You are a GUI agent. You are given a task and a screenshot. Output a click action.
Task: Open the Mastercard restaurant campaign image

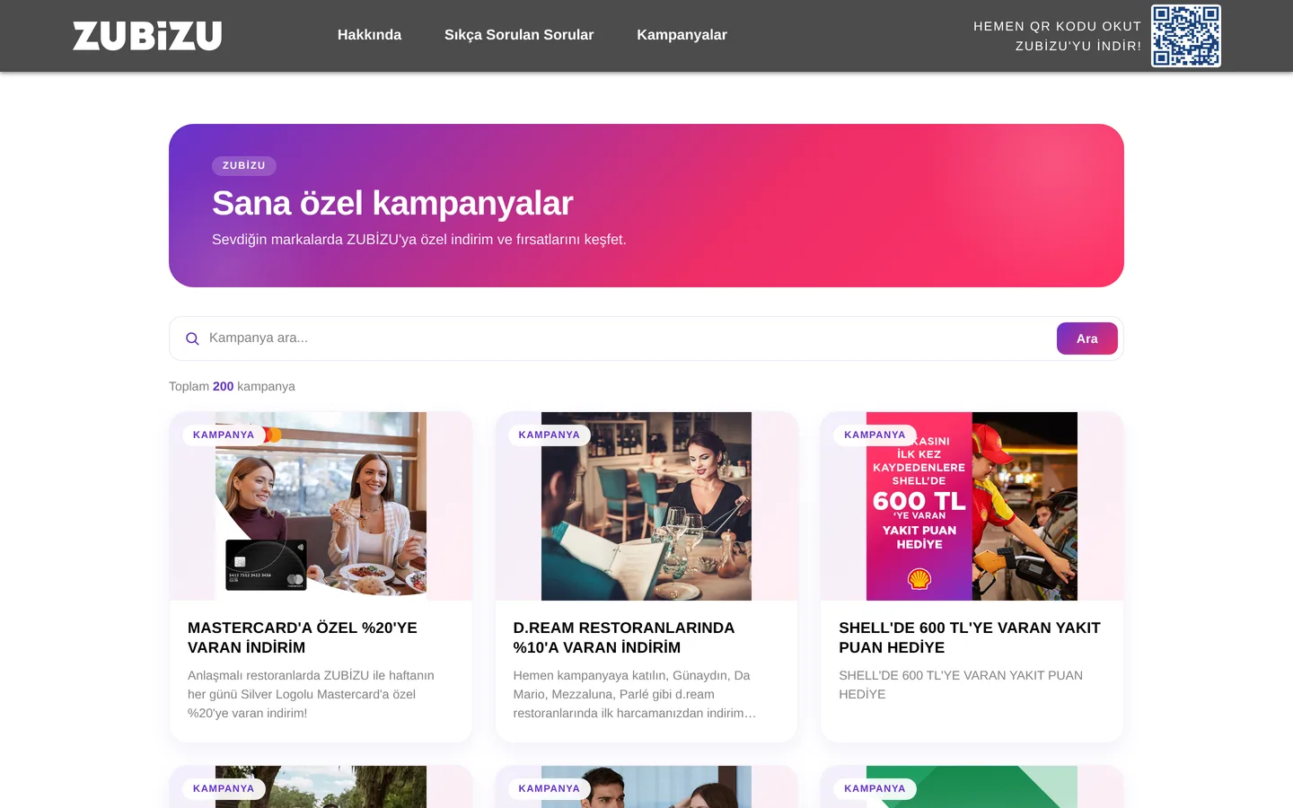point(321,506)
